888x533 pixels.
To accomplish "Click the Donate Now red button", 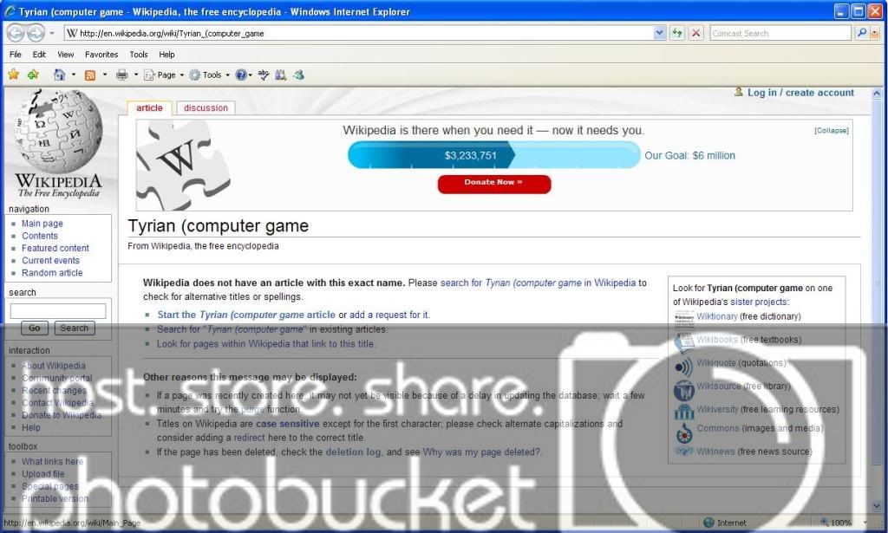I will 493,184.
